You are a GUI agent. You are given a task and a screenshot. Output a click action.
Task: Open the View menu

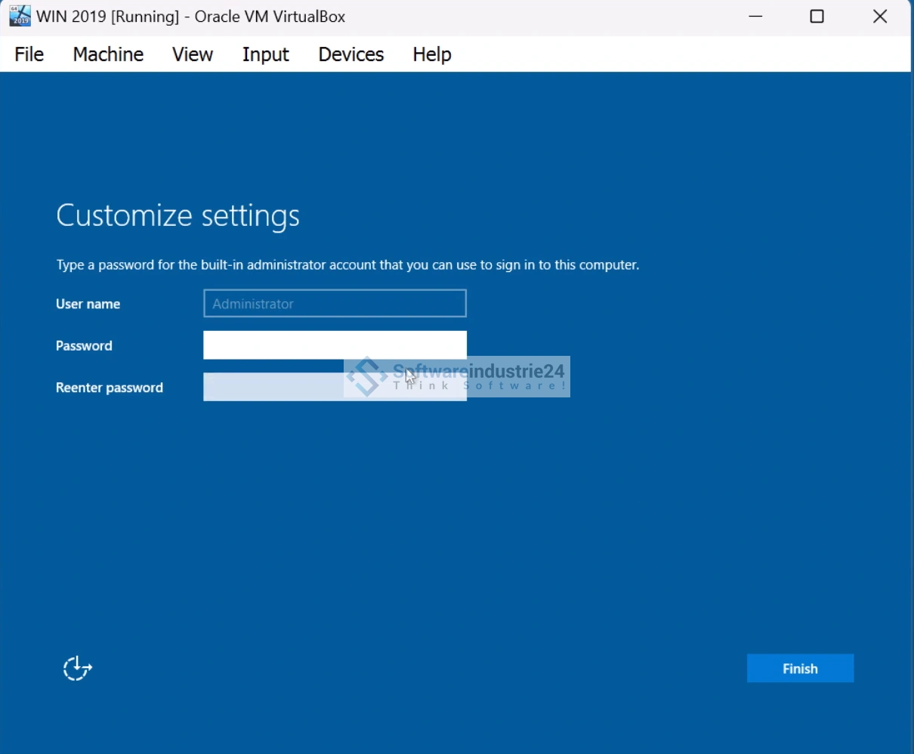[193, 54]
